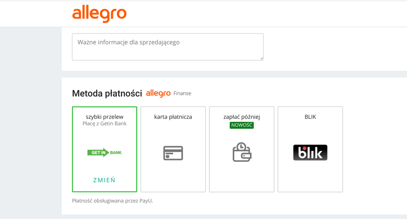The width and height of the screenshot is (407, 219).
Task: Click the Metoda płatności heading
Action: pyautogui.click(x=107, y=93)
